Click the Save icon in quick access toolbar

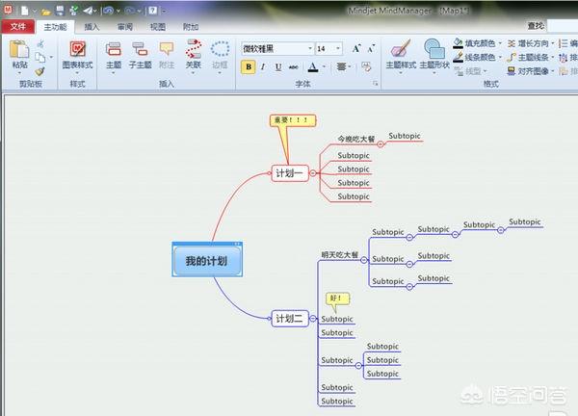[60, 10]
